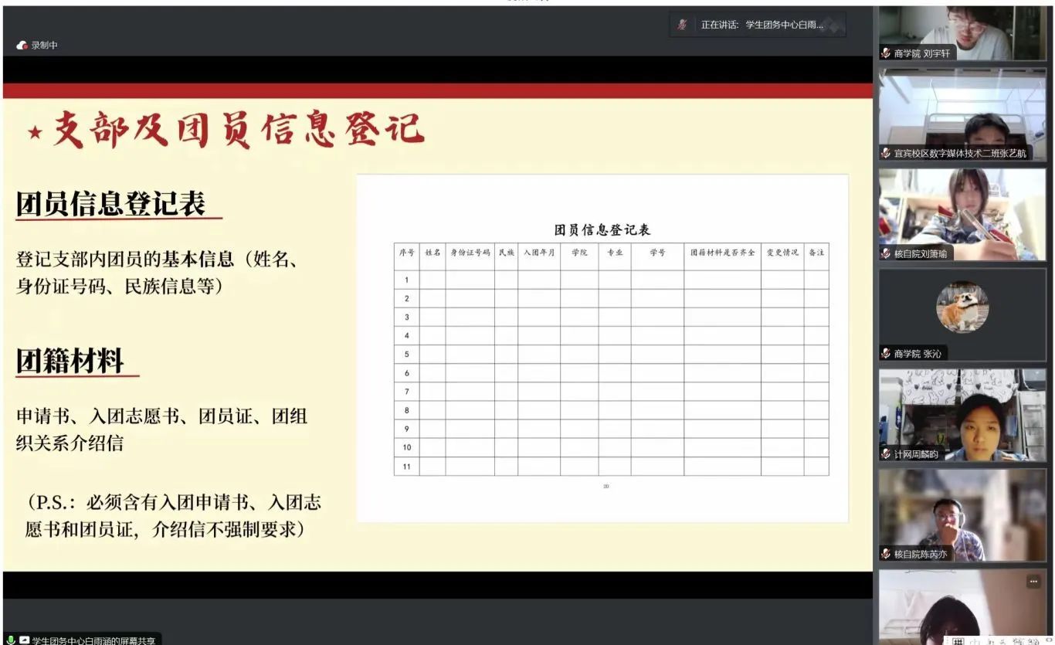Screen dimensions: 1055x645
Task: Click the table header 变更情况
Action: click(782, 253)
